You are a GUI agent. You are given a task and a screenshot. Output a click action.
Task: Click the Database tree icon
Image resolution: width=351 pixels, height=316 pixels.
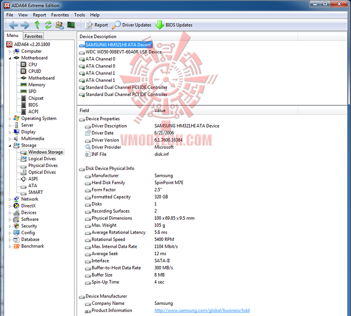tap(17, 240)
